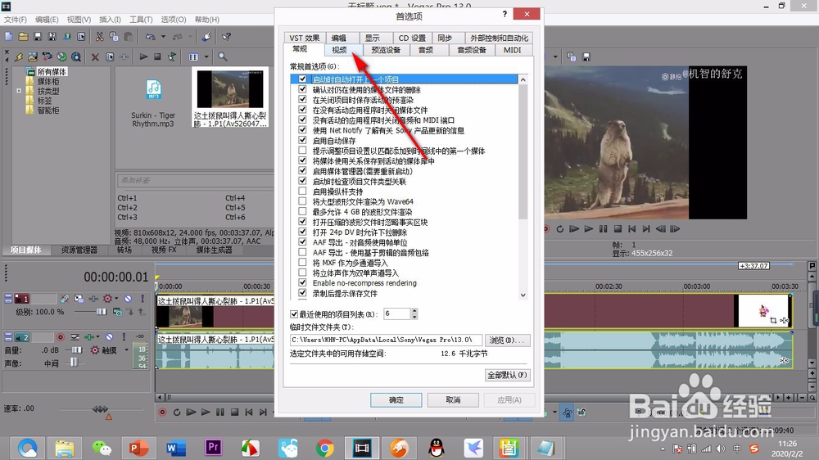Image resolution: width=819 pixels, height=460 pixels.
Task: Click the 确定 button
Action: [396, 400]
